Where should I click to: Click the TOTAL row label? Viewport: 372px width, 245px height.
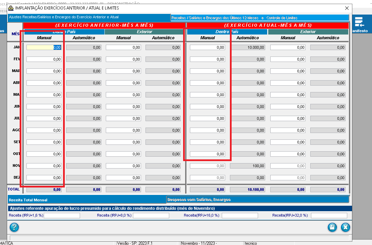tap(14, 189)
